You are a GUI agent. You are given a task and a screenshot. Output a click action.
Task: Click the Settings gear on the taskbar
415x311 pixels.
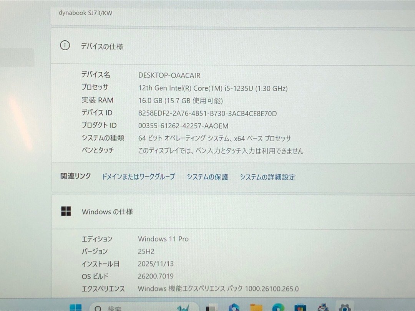coord(345,307)
